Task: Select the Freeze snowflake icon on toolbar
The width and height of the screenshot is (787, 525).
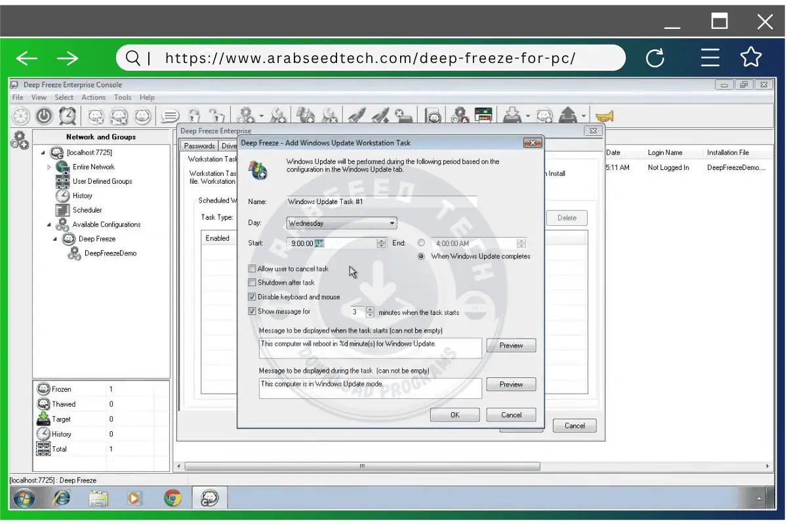Action: (x=20, y=115)
